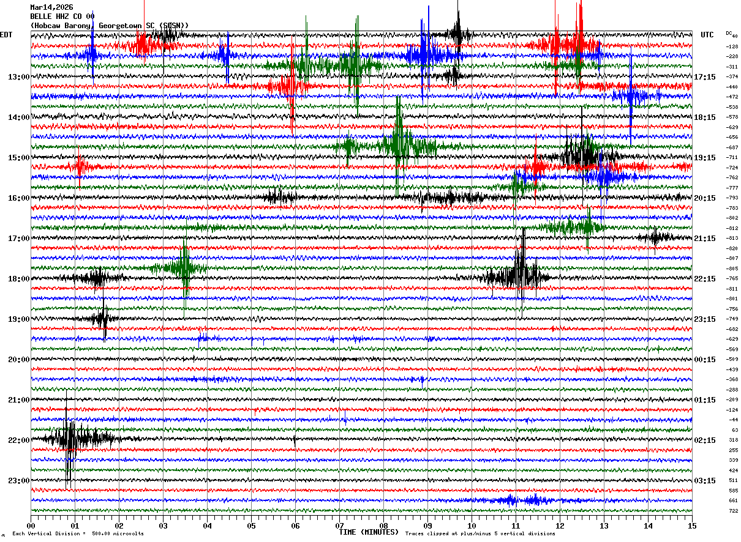Click the EDT timezone label
The height and width of the screenshot is (542, 741).
click(6, 35)
